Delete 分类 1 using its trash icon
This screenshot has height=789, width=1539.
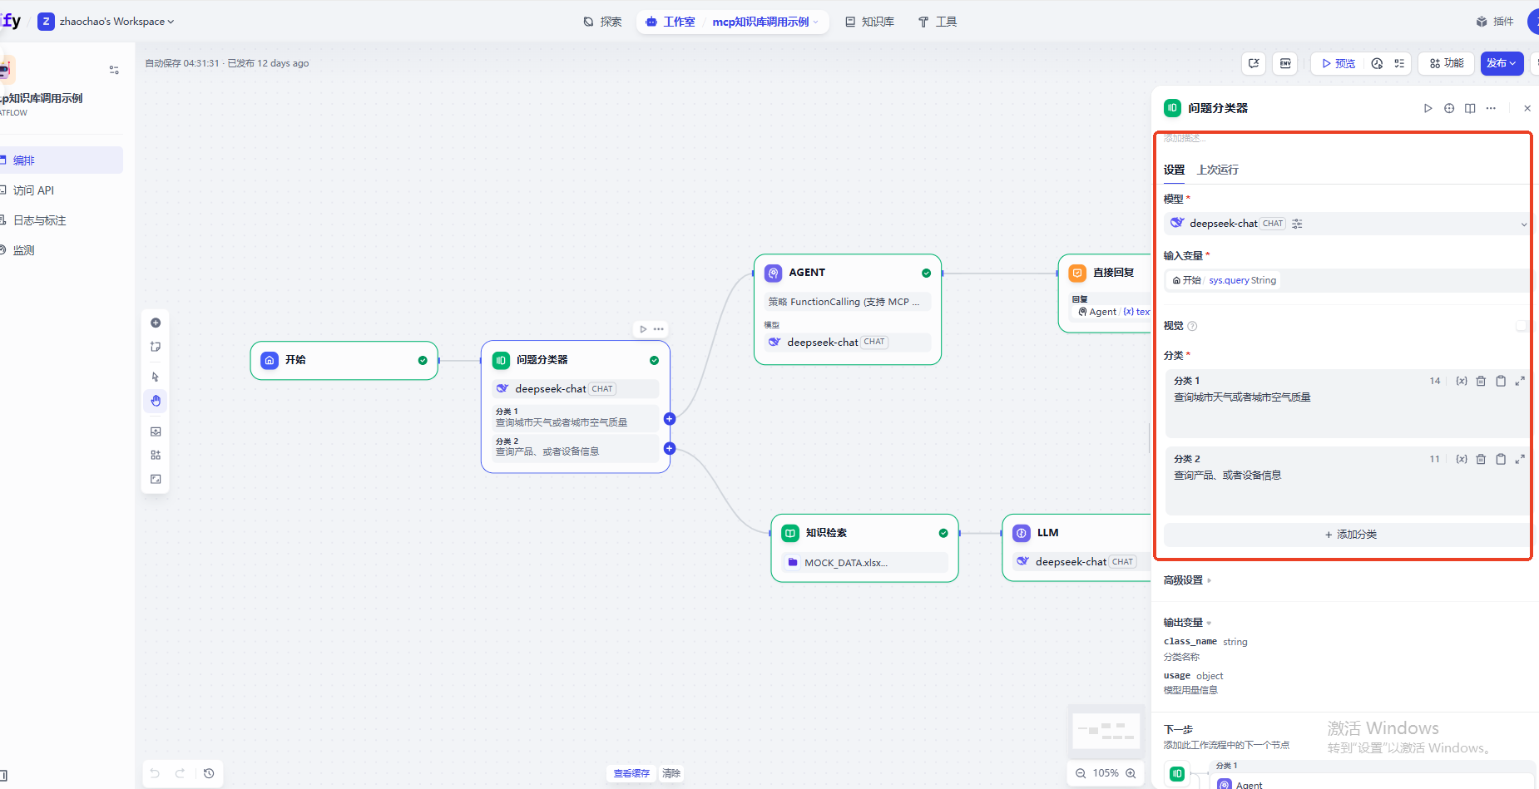pos(1481,381)
